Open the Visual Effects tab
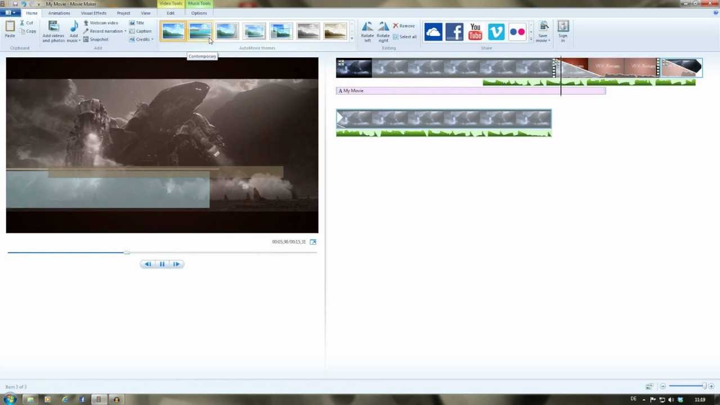This screenshot has height=405, width=720. 93,13
